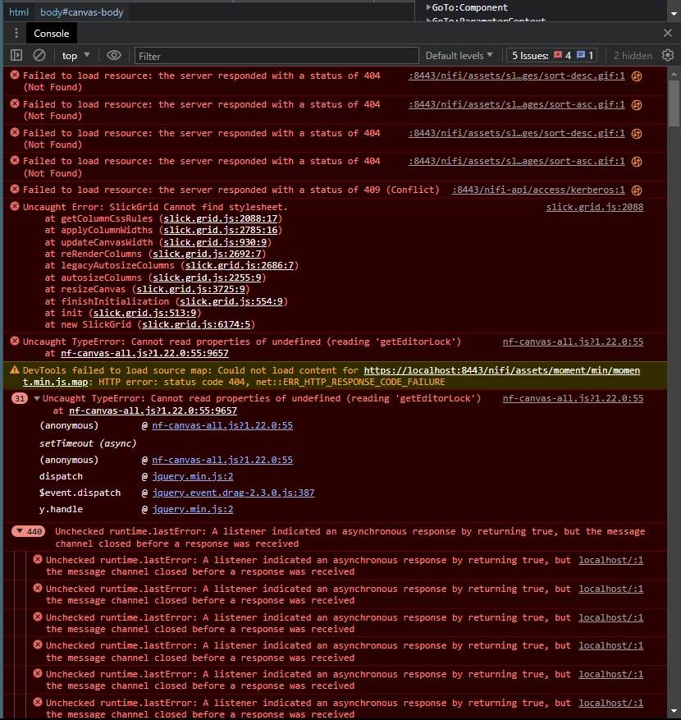Click the 31 error count badge
681x720 pixels.
point(20,398)
